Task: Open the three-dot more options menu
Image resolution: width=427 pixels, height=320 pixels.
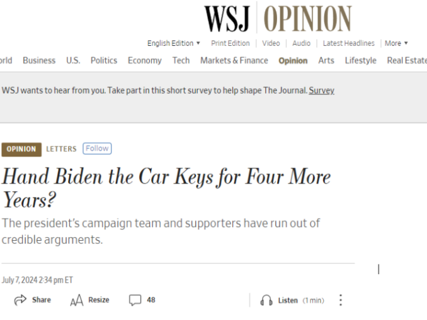Action: [341, 300]
